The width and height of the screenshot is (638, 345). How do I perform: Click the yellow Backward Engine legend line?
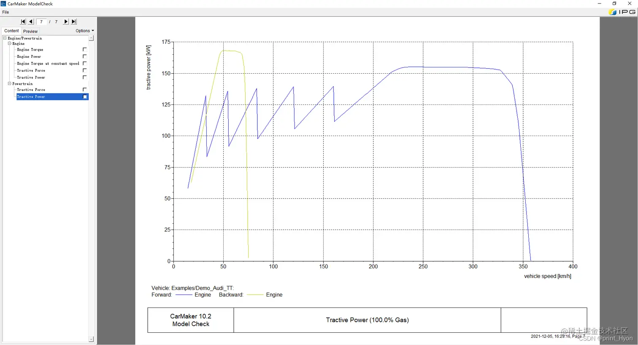click(255, 295)
